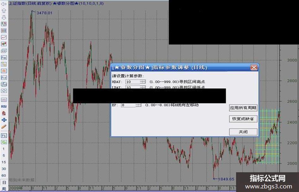The height and width of the screenshot is (192, 299).
Task: Switch to 1-minute period
Action: 3,149
